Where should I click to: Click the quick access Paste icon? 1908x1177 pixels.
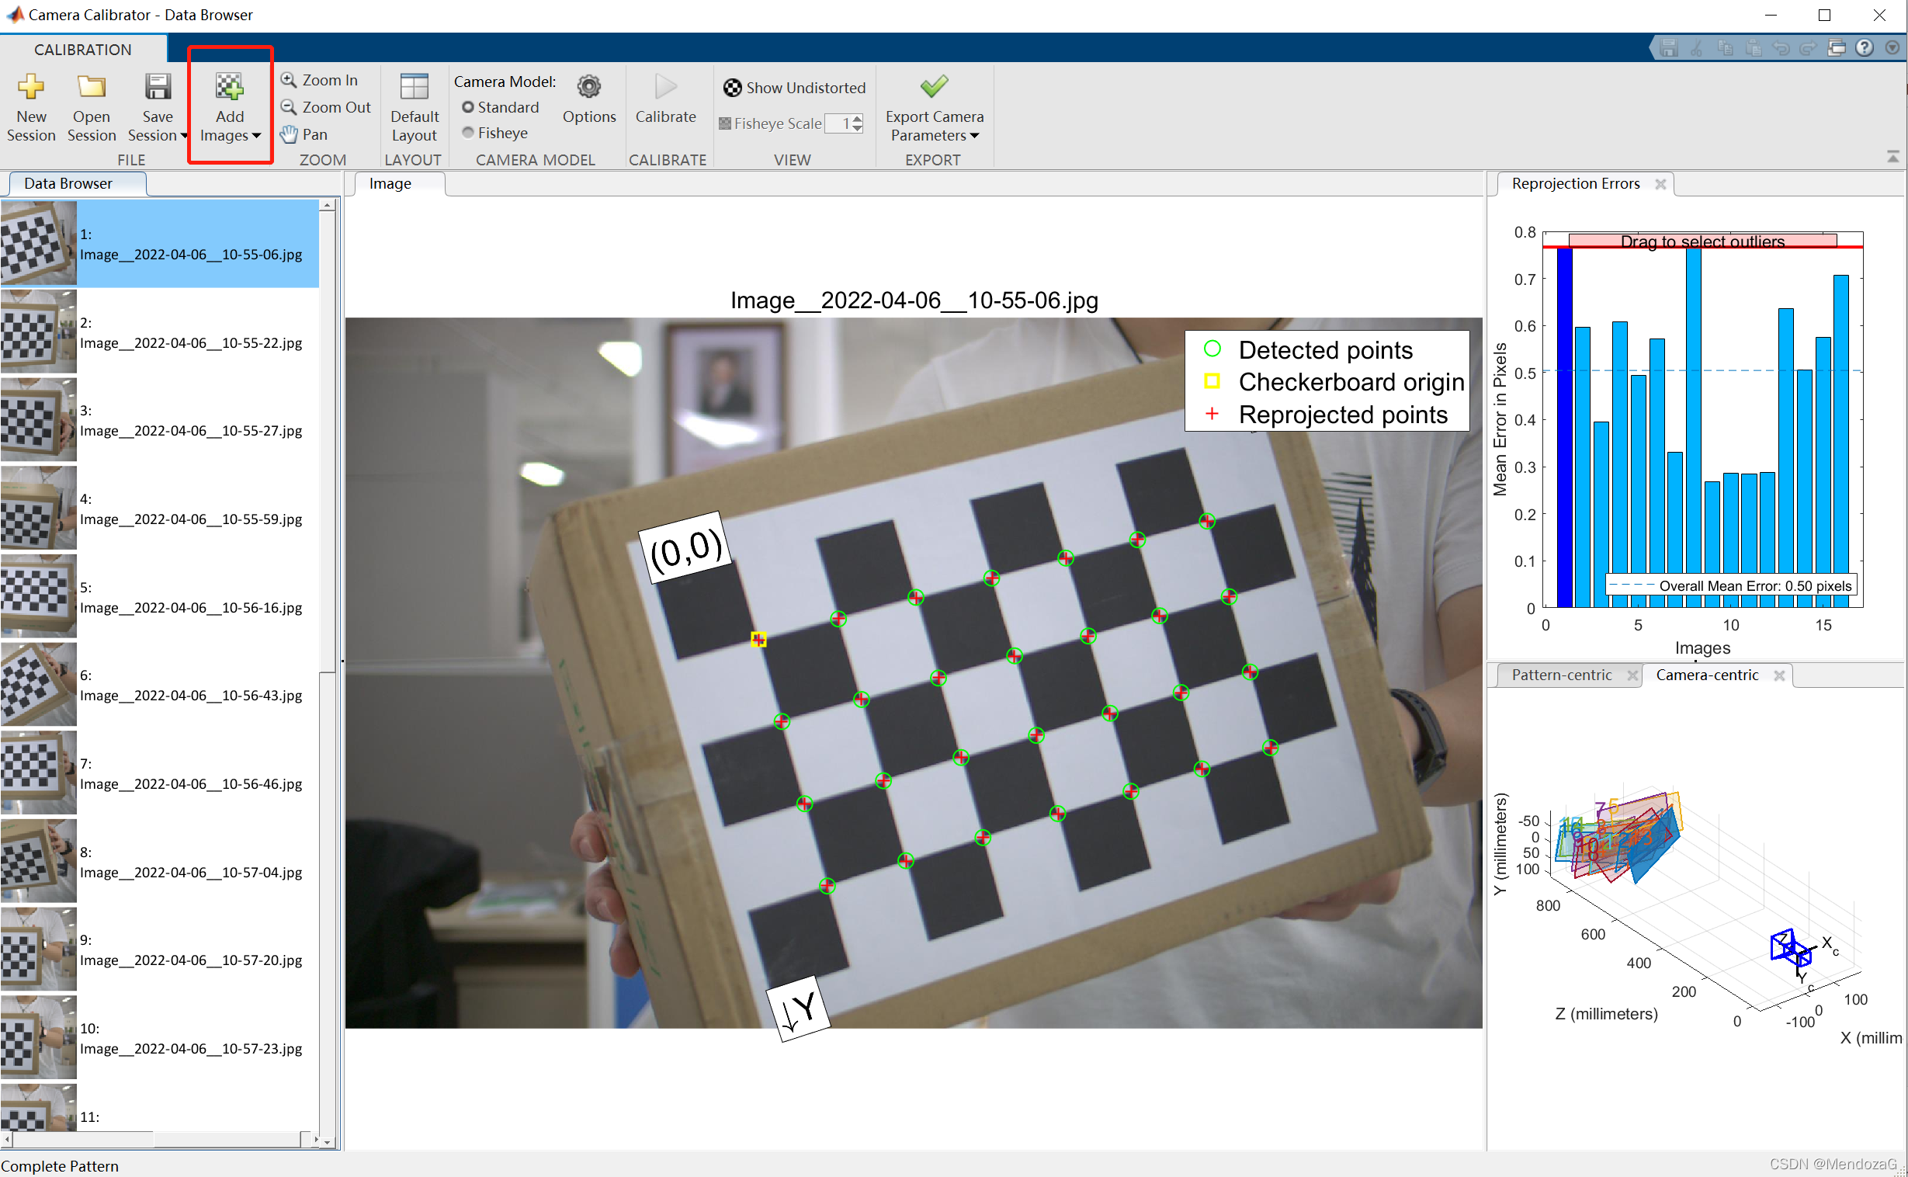[x=1754, y=48]
